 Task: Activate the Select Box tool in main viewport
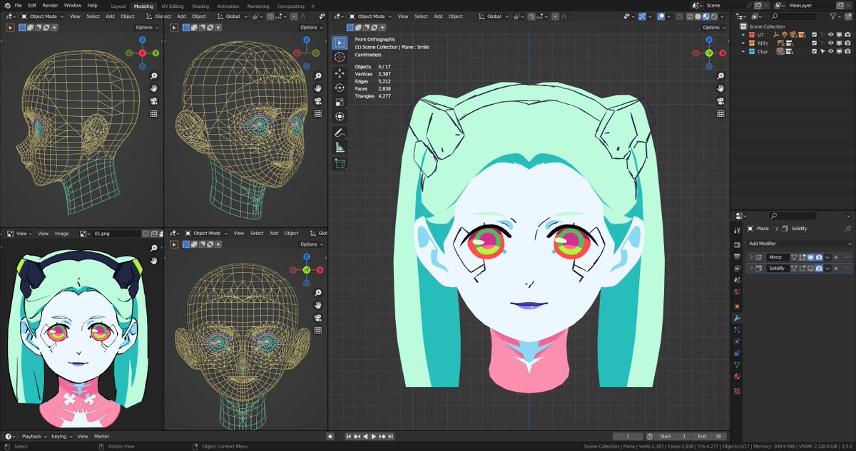[340, 42]
